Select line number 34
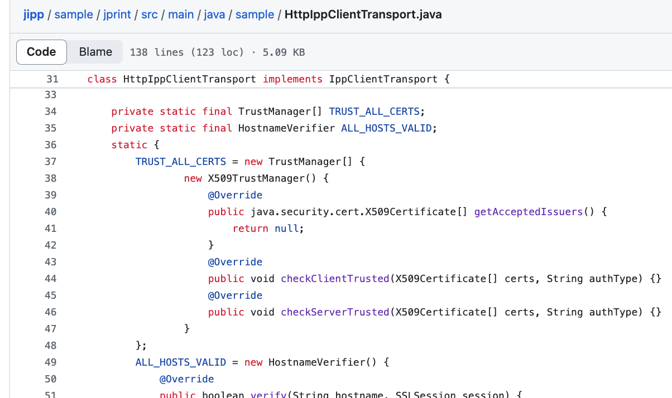672x398 pixels. 51,111
